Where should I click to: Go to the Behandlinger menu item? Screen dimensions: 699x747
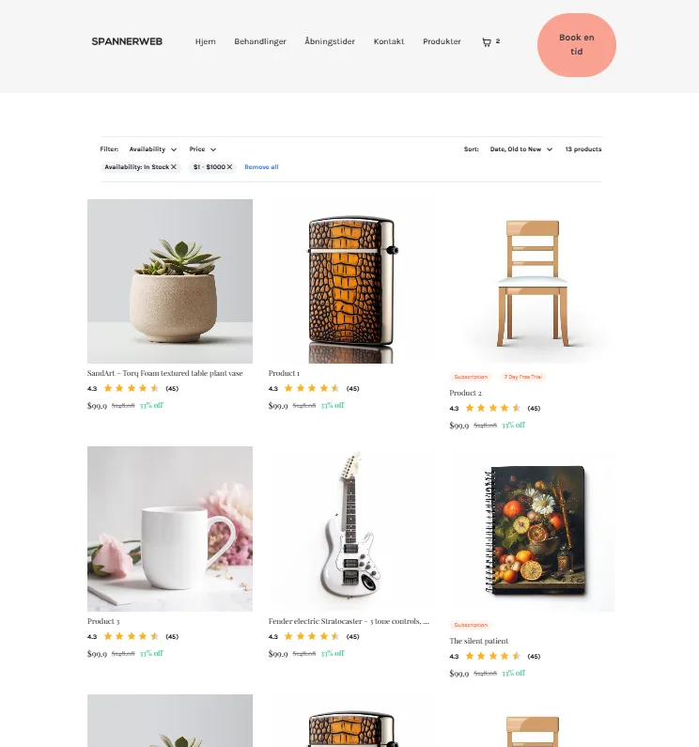click(260, 41)
